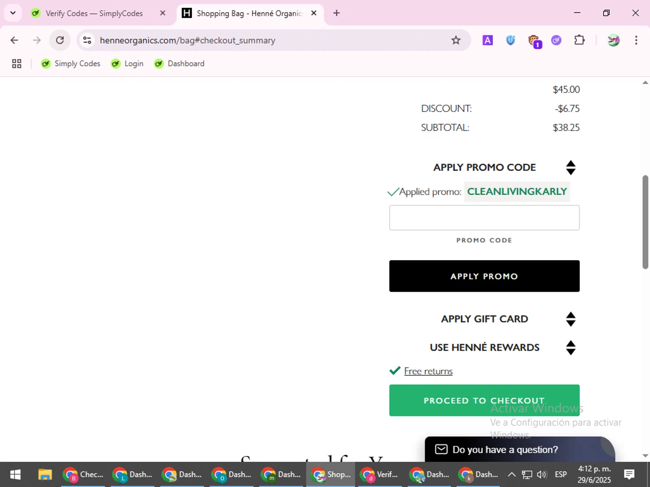This screenshot has height=487, width=650.
Task: Click the scrollbar up arrow
Action: (645, 82)
